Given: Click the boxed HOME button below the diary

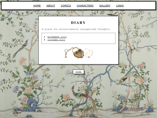Looking at the screenshot, I should click(78, 72).
